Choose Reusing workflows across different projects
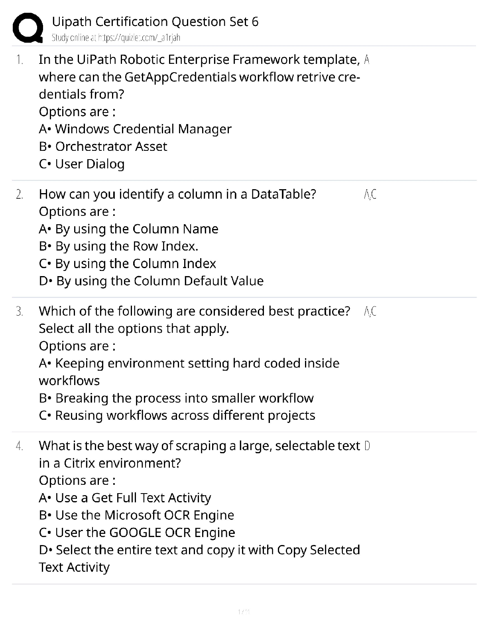The height and width of the screenshot is (632, 488). click(177, 415)
